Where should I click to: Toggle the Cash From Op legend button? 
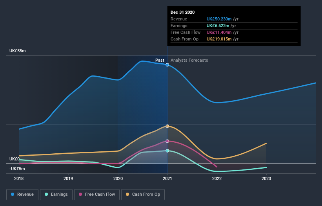[x=143, y=195]
